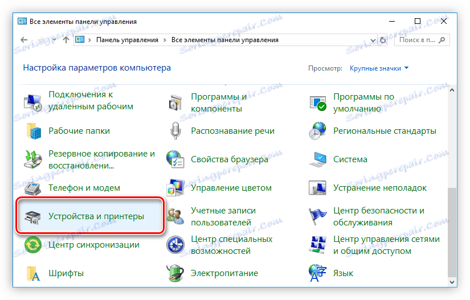470x300 pixels.
Task: Refresh the Control Panel view
Action: (383, 40)
